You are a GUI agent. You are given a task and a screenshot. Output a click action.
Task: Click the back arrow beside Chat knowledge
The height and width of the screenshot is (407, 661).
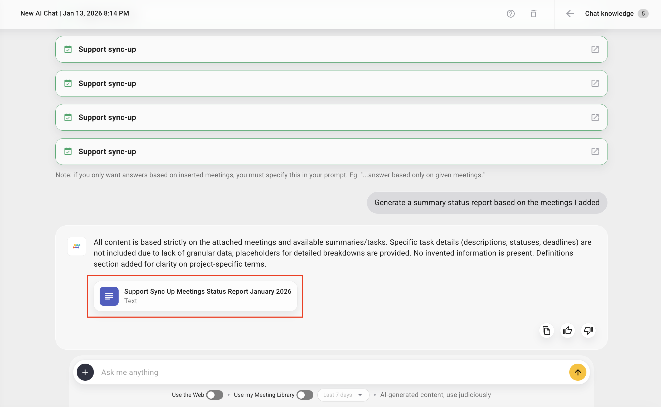pyautogui.click(x=570, y=13)
